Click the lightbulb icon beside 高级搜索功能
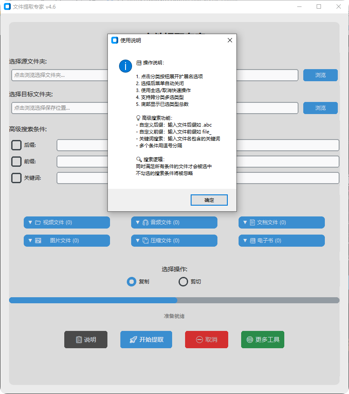Viewport: 349px width, 394px height. point(138,118)
